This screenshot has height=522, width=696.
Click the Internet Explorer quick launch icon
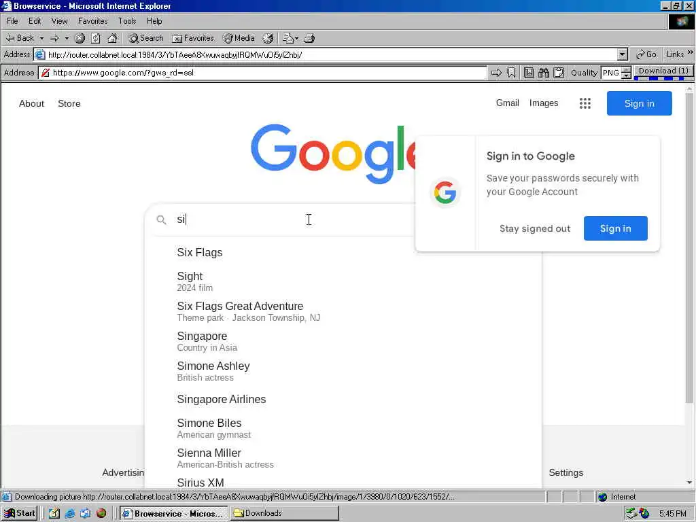pyautogui.click(x=70, y=514)
